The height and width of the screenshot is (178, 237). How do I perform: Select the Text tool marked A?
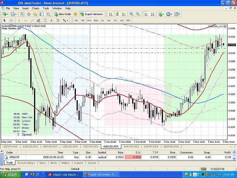52,20
